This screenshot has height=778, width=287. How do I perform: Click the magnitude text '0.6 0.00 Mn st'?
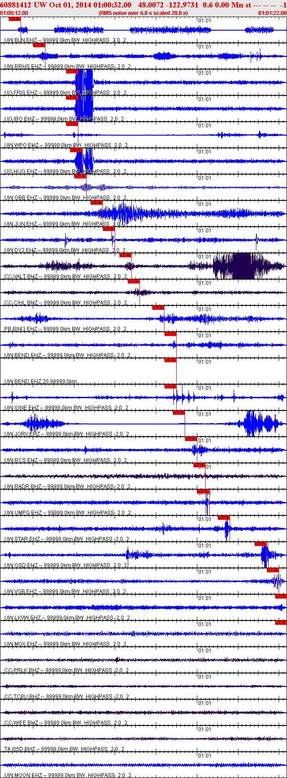227,5
